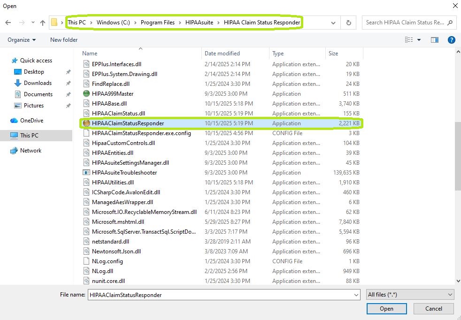Go up one folder level
The height and width of the screenshot is (320, 461).
pos(43,23)
